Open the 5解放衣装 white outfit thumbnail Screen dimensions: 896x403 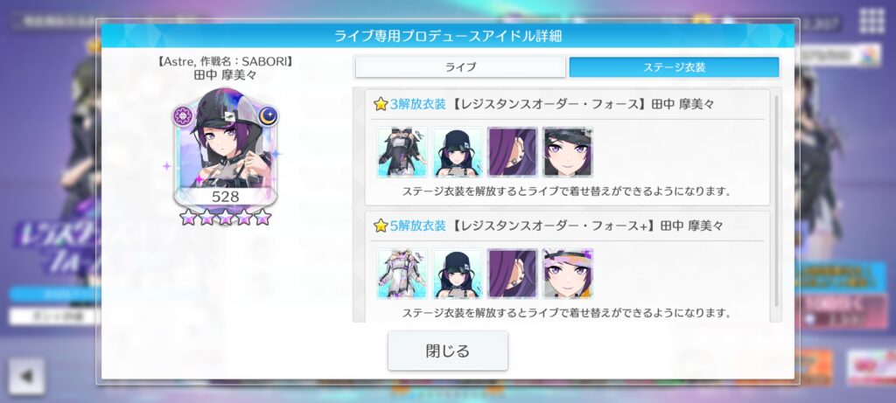tap(402, 274)
